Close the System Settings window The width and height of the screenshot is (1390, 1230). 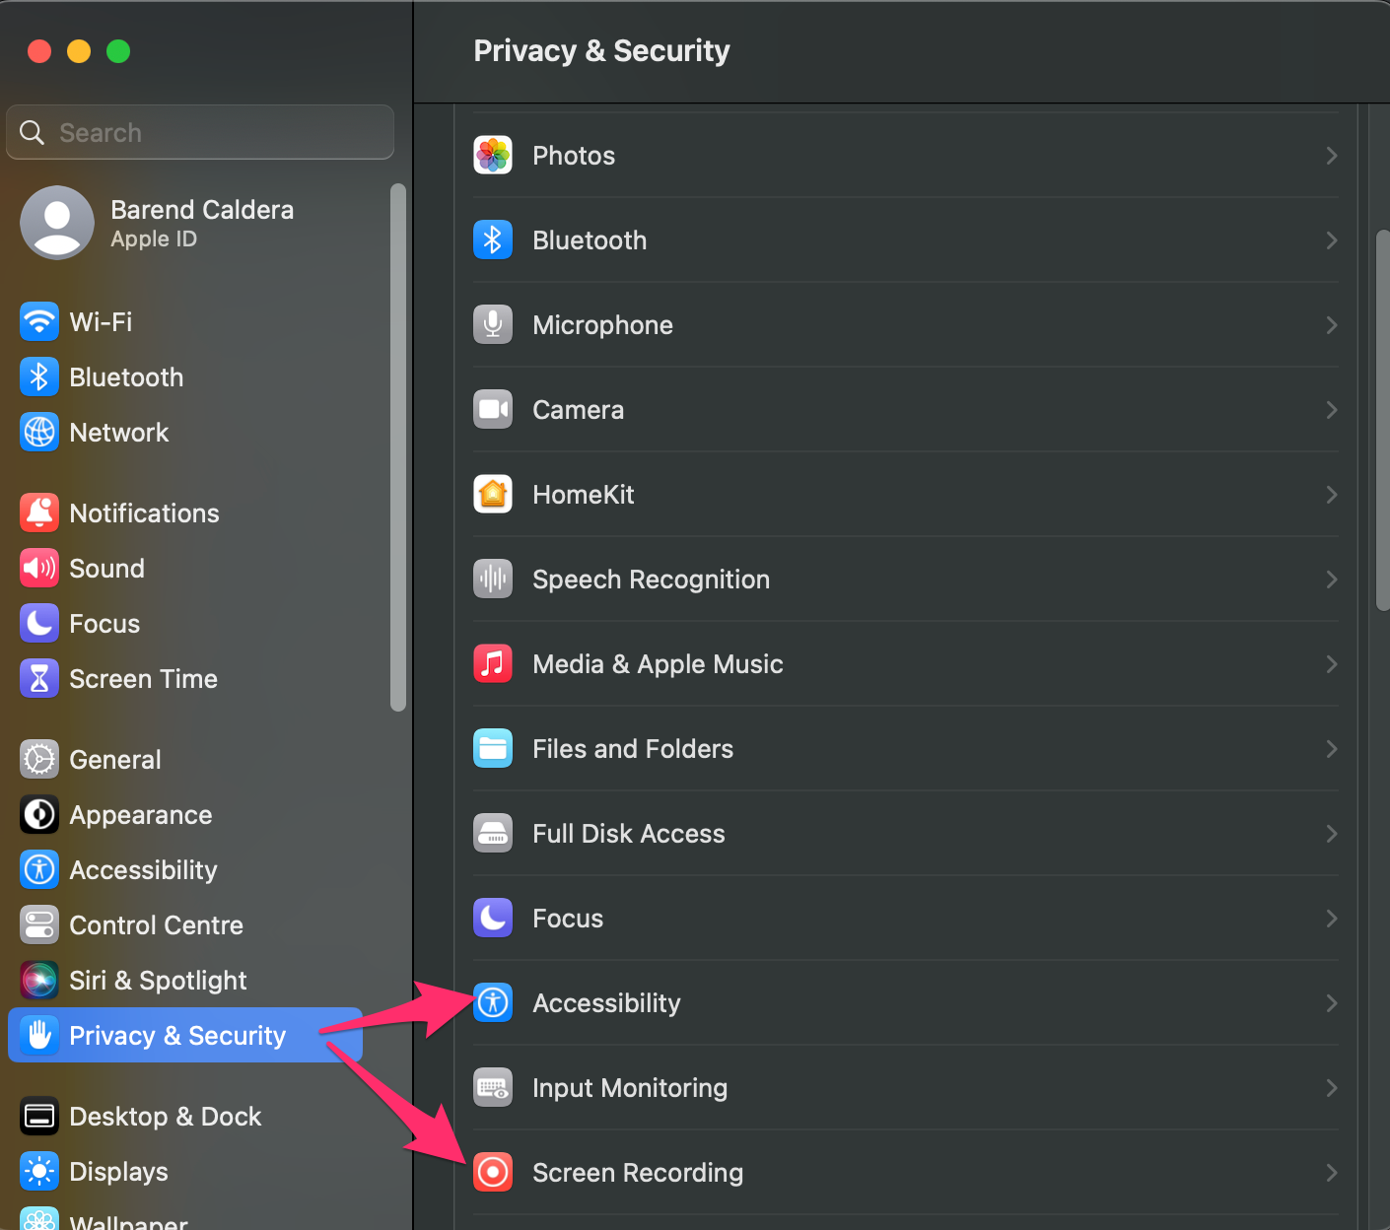tap(39, 51)
